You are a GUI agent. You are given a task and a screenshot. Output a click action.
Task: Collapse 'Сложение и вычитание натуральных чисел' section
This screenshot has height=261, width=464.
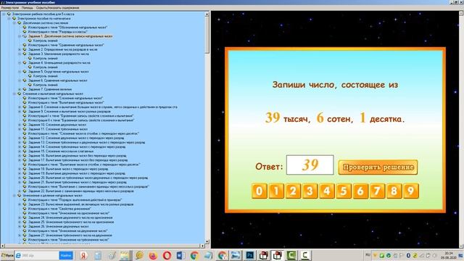click(x=14, y=94)
